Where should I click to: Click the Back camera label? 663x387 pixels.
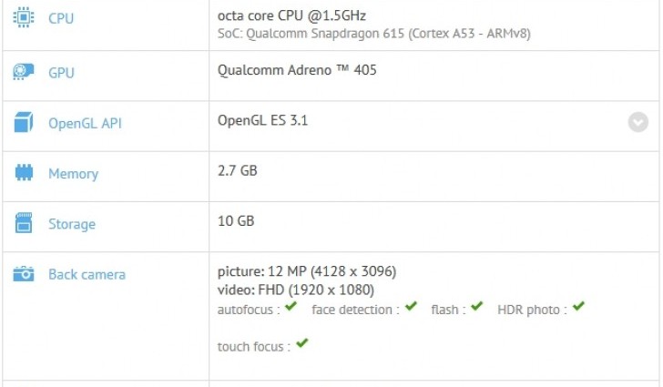point(87,274)
